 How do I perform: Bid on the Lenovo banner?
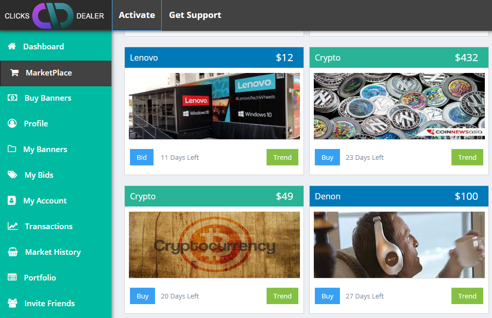142,157
